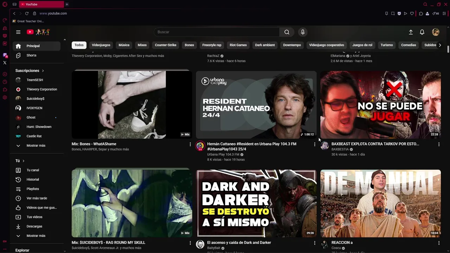Image resolution: width=450 pixels, height=253 pixels.
Task: Go to Principal in the sidebar
Action: pos(37,46)
